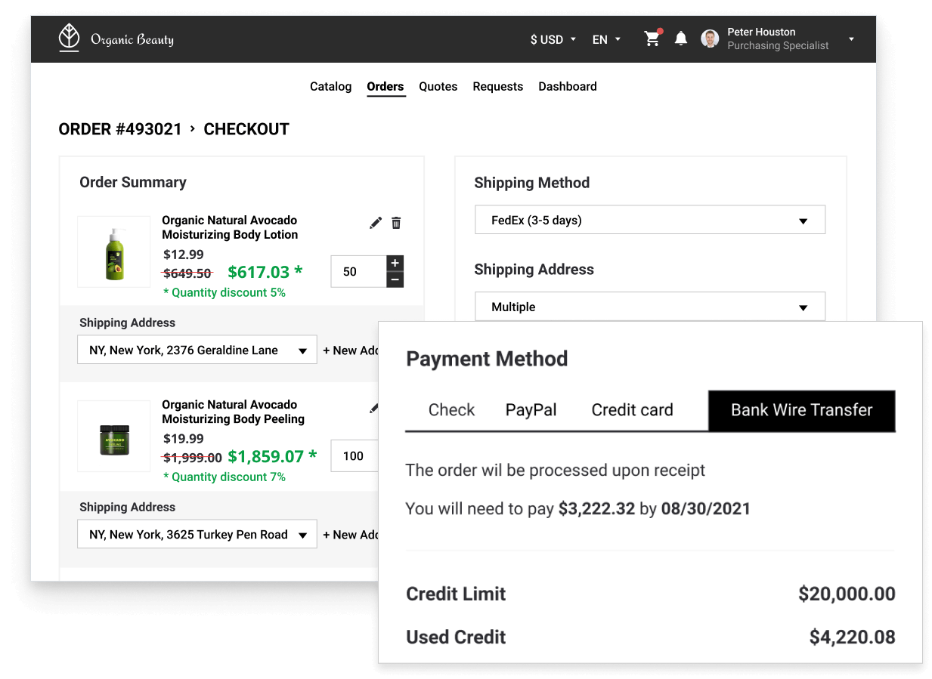This screenshot has width=932, height=679.
Task: Select the PayPal payment tab
Action: click(531, 410)
